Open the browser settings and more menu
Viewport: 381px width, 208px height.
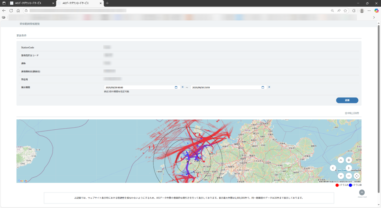coord(369,11)
